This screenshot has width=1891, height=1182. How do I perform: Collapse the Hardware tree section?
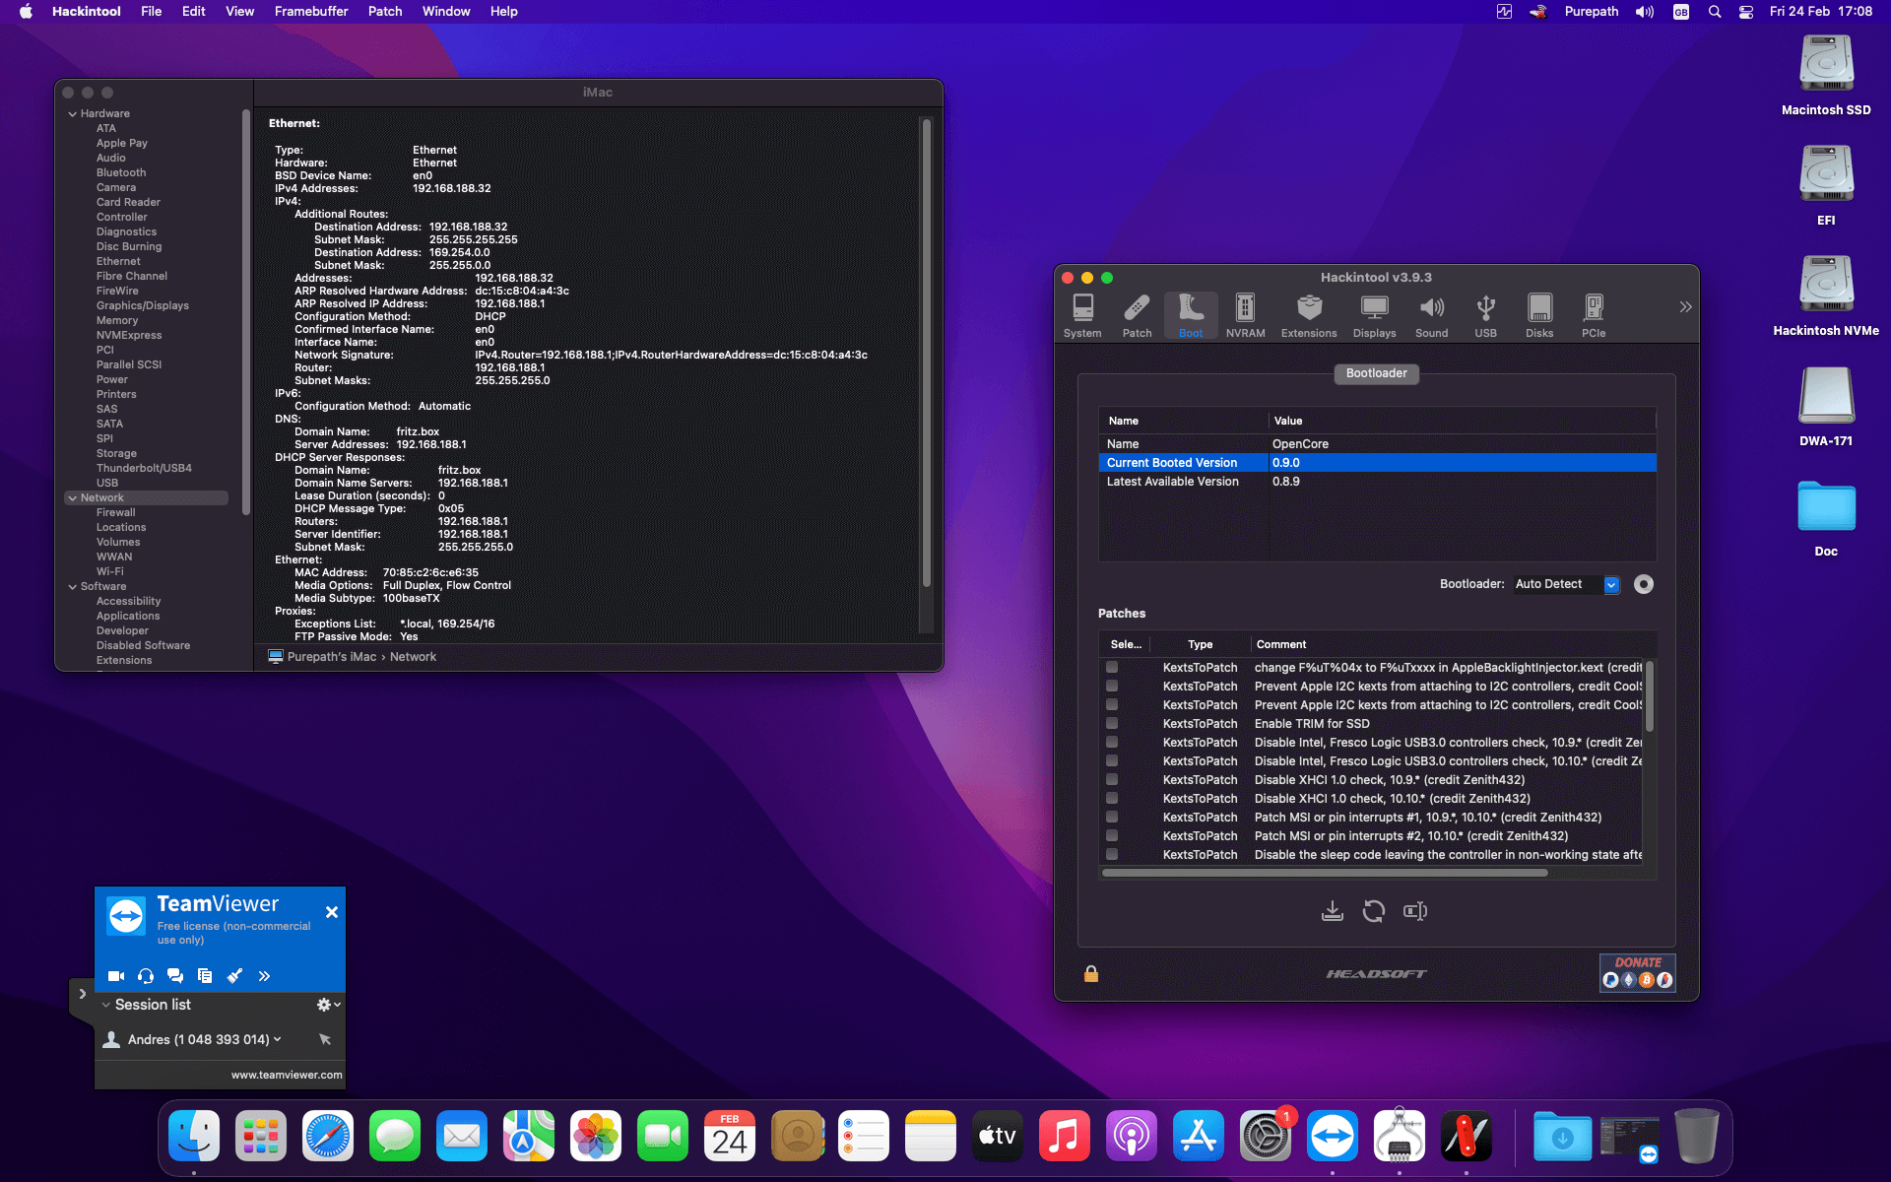pos(73,114)
